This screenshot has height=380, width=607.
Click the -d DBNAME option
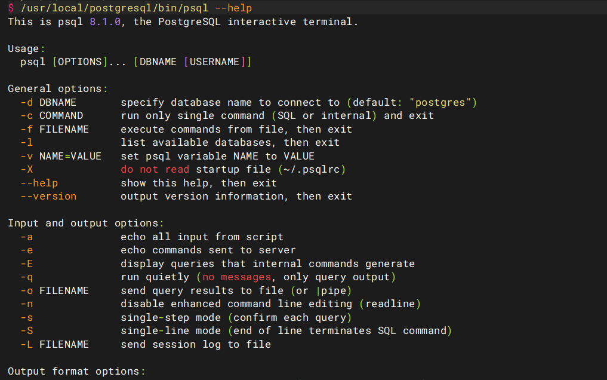point(48,102)
